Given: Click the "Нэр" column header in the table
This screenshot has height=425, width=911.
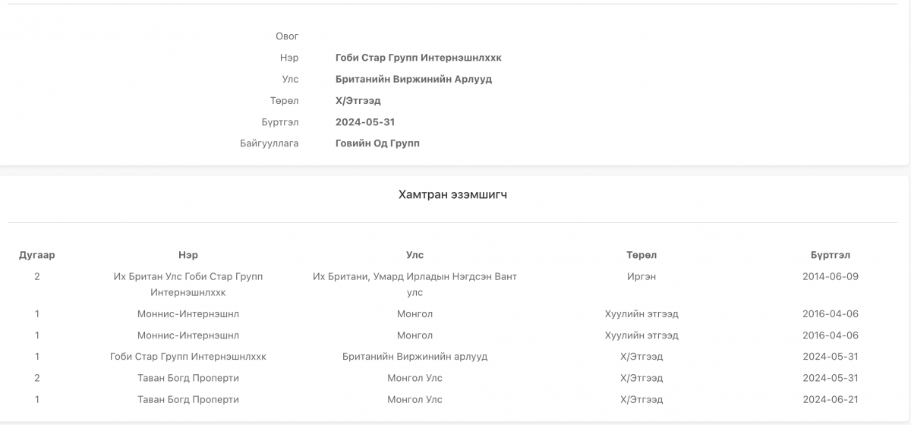Looking at the screenshot, I should coord(188,255).
